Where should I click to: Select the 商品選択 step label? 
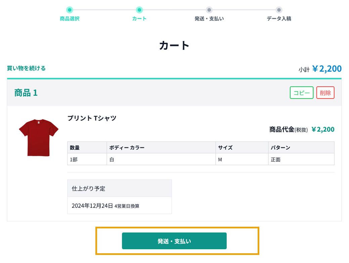pos(70,19)
